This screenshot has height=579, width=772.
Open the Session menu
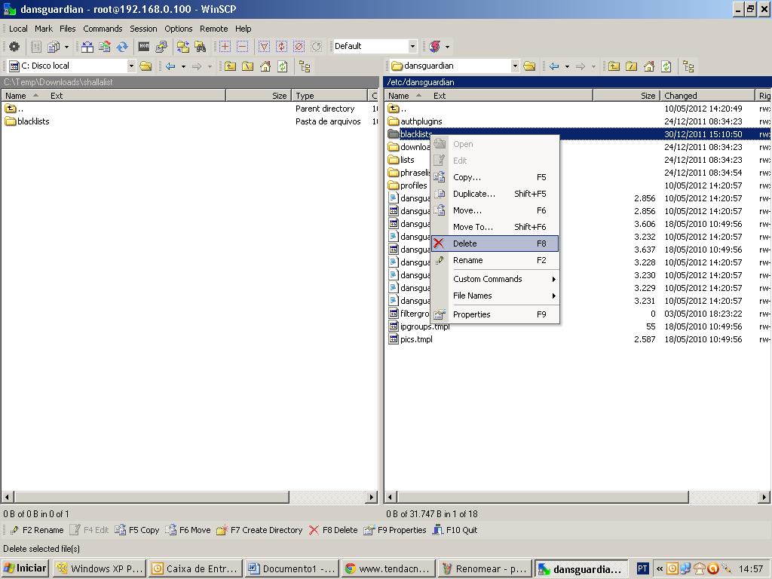pyautogui.click(x=143, y=29)
